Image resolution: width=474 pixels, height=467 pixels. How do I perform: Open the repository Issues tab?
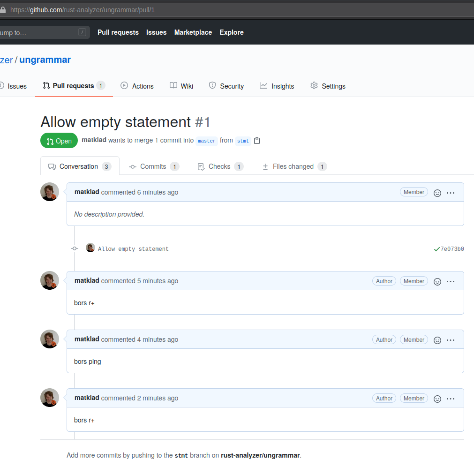click(13, 86)
